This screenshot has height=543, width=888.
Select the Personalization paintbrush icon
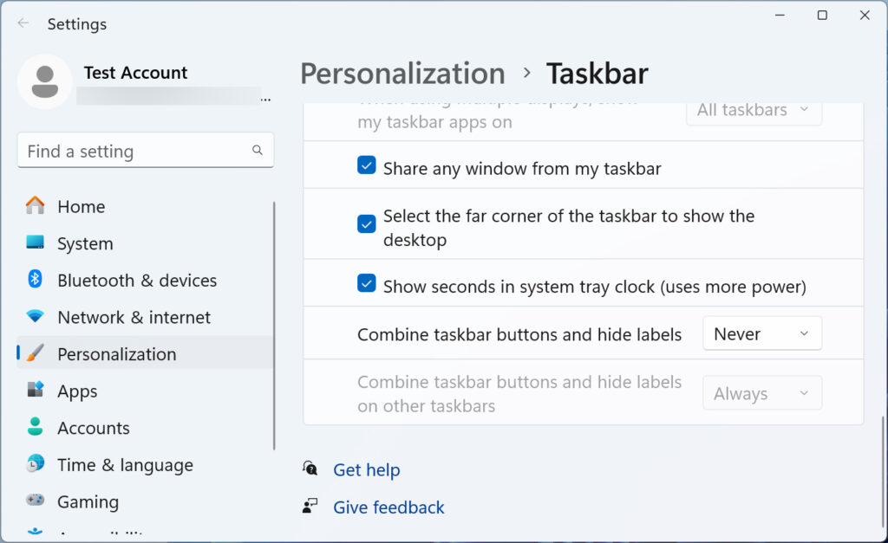34,353
